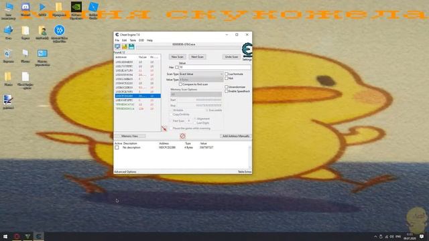This screenshot has height=241, width=429.
Task: Click the Value column header in results
Action: click(143, 57)
